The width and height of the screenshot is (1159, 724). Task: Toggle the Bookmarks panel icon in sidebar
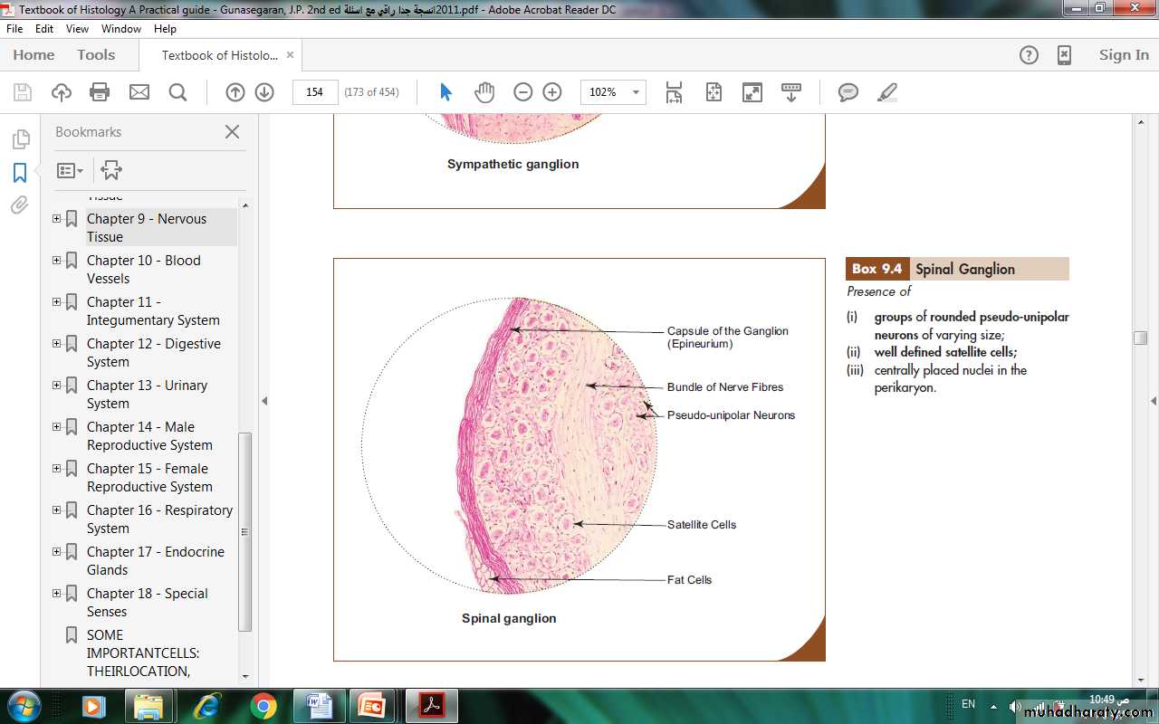[20, 173]
